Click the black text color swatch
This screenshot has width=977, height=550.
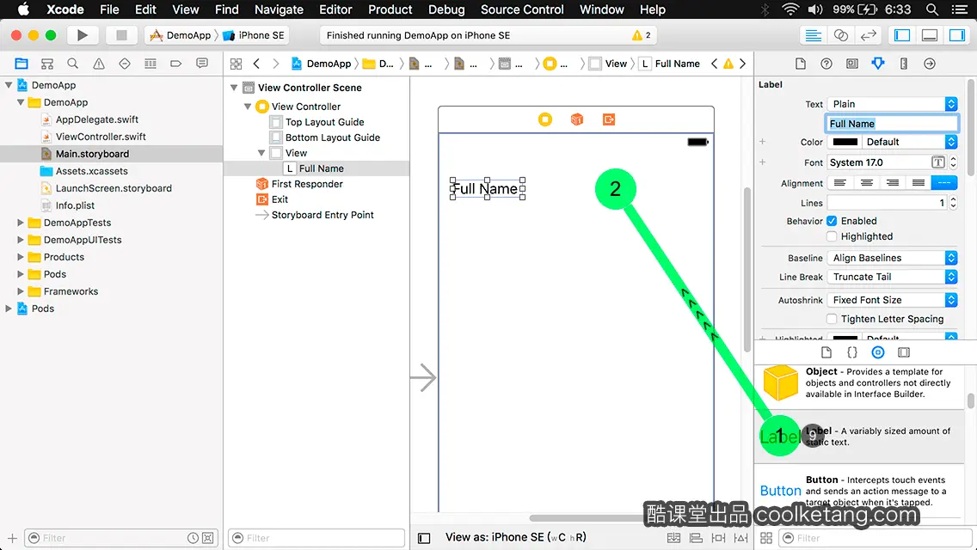(845, 142)
